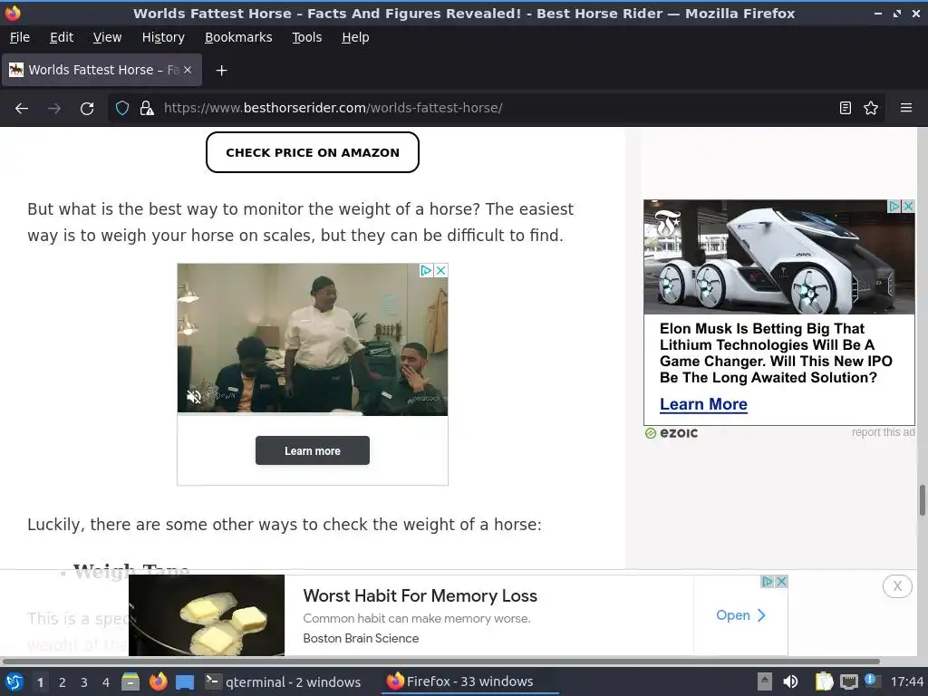Open the View menu
The image size is (928, 696).
pos(107,37)
